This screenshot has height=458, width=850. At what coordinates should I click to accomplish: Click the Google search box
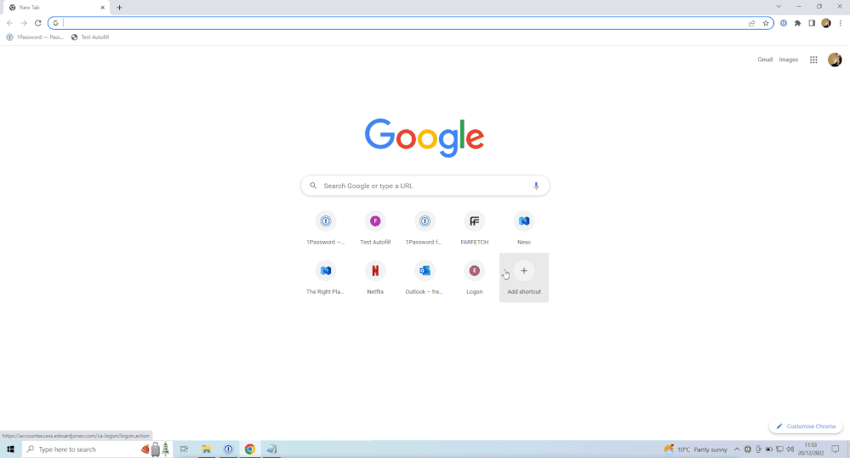425,186
